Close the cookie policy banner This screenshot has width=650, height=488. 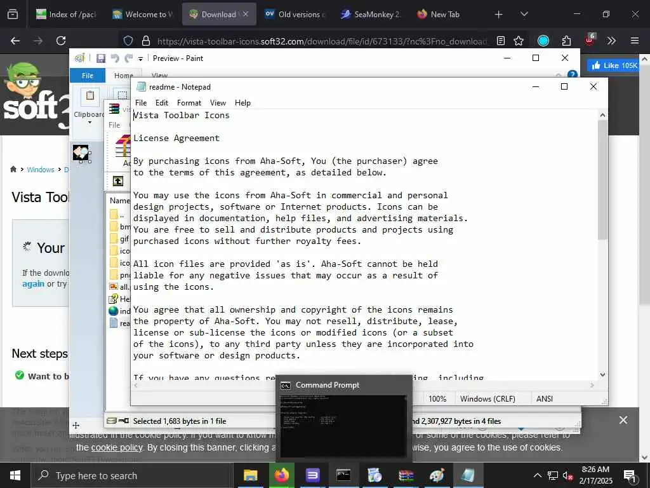coord(623,421)
